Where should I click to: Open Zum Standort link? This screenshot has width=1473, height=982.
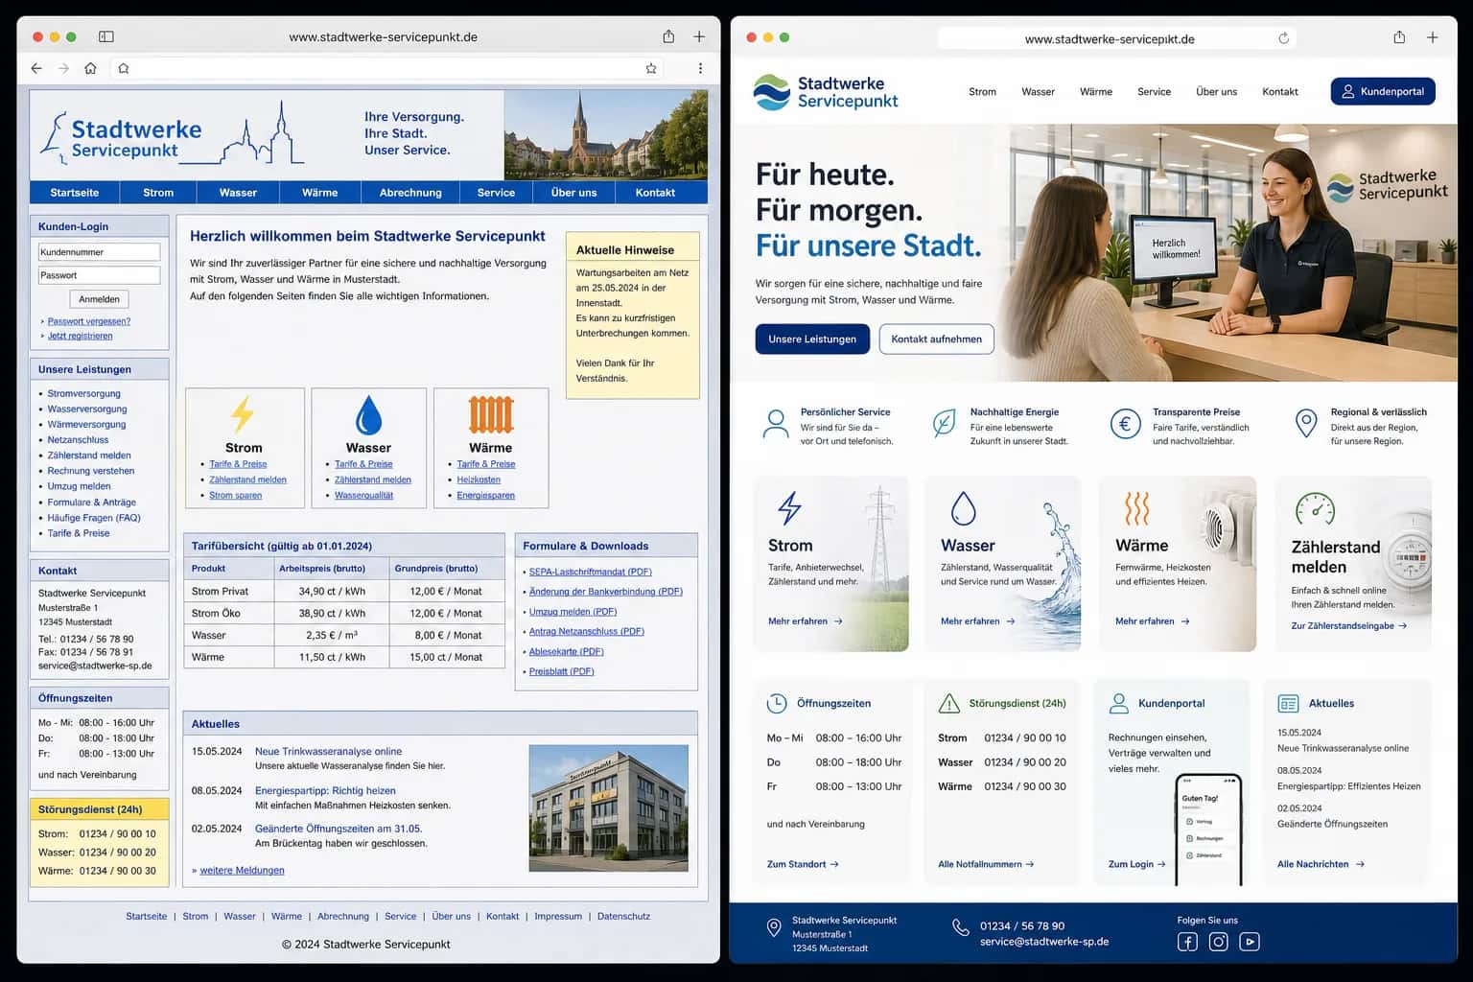pos(803,864)
